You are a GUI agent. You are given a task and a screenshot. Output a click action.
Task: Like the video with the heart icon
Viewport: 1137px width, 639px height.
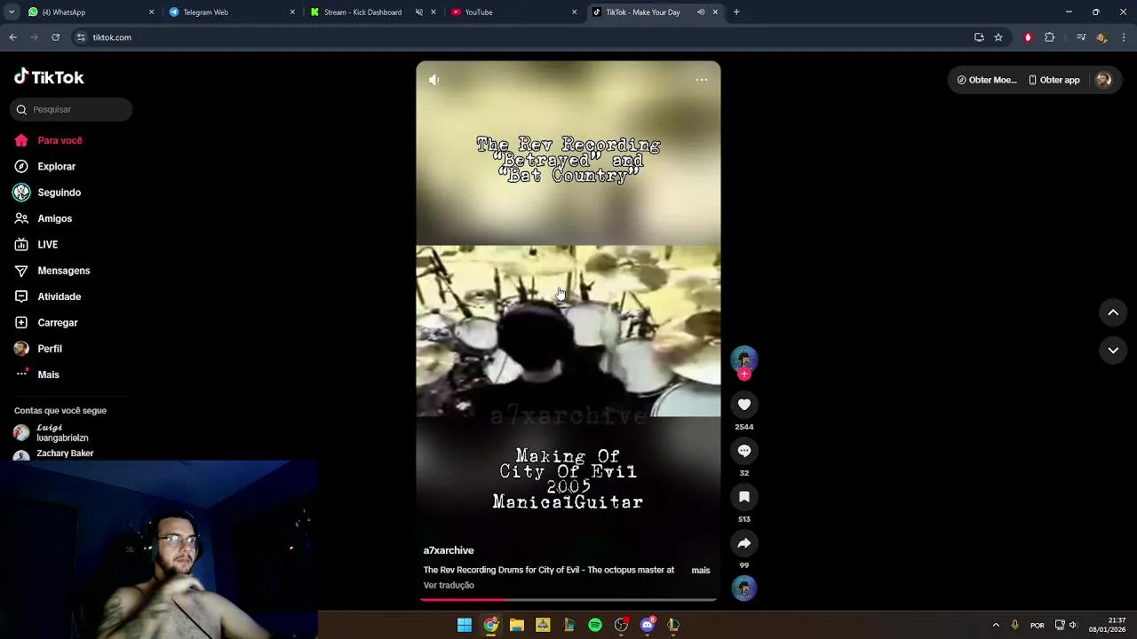pos(744,405)
